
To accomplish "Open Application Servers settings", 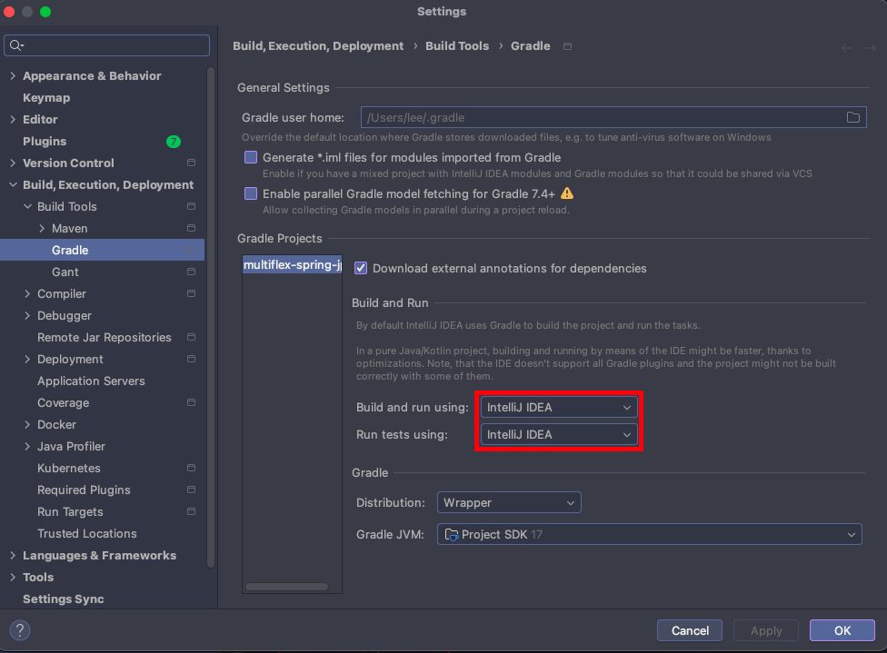I will [x=91, y=381].
